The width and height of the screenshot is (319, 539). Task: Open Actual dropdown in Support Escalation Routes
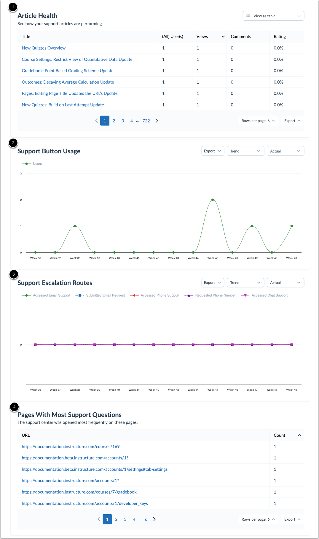(x=285, y=283)
